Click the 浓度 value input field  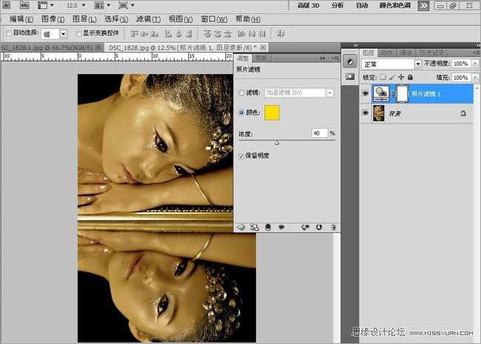(x=318, y=133)
